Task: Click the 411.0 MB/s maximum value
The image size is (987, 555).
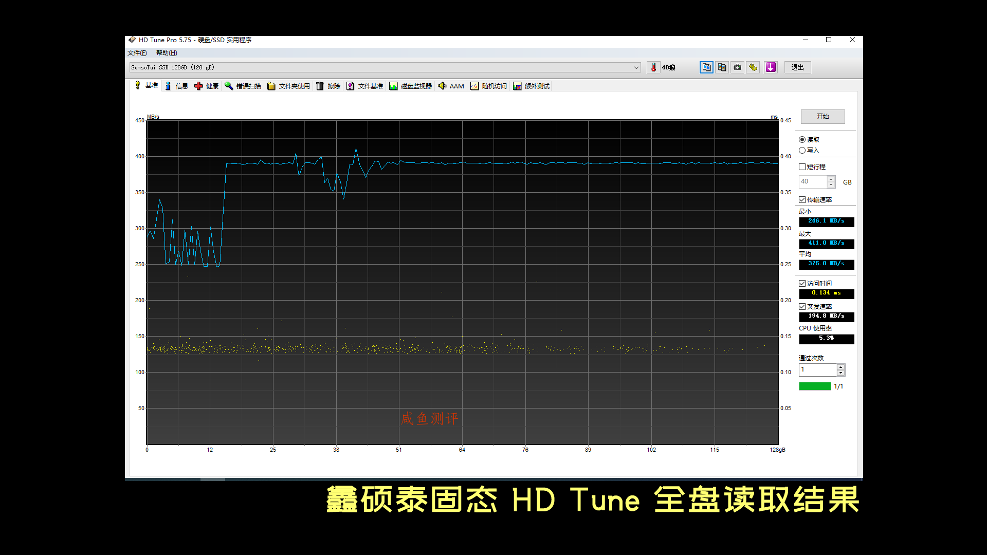Action: (827, 244)
